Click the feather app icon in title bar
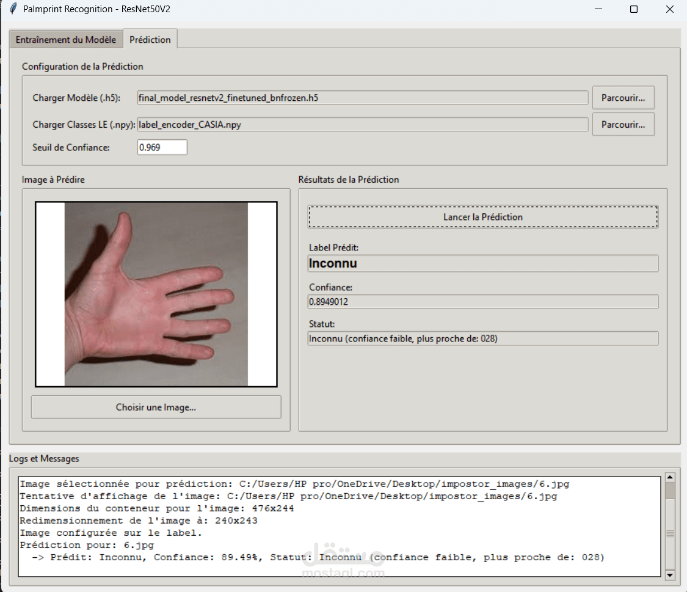The image size is (687, 592). coord(13,9)
